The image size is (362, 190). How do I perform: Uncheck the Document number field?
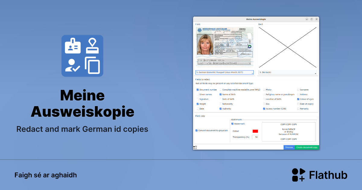(x=198, y=90)
